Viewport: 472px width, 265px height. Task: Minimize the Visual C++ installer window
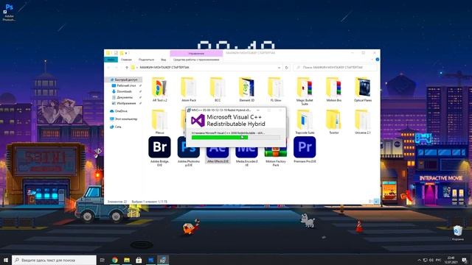click(x=258, y=110)
